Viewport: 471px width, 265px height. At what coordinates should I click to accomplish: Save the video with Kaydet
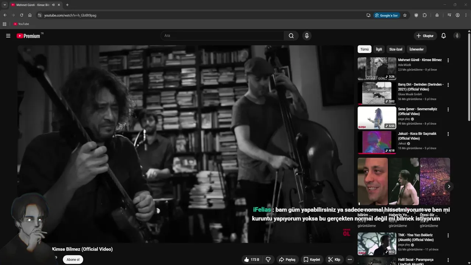tap(312, 259)
